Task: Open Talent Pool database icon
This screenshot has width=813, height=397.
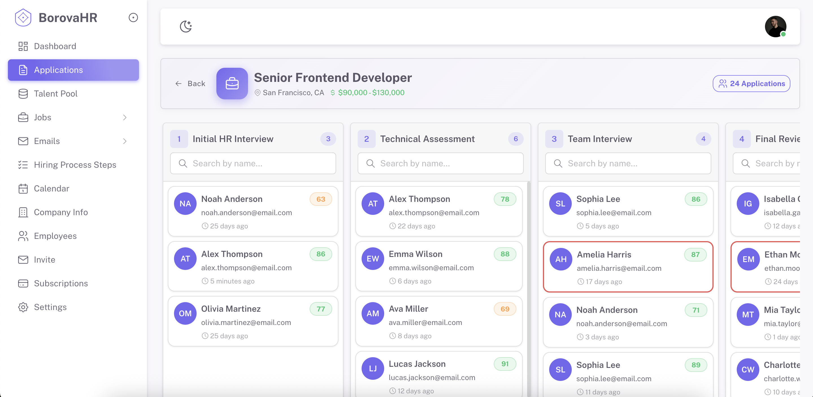Action: [23, 94]
